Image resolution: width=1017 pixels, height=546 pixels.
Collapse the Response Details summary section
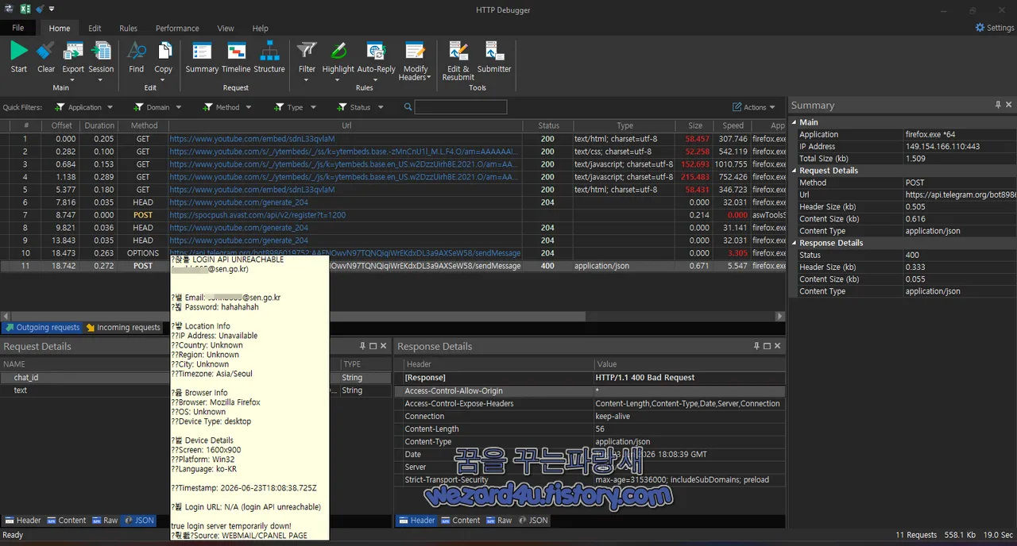click(794, 243)
